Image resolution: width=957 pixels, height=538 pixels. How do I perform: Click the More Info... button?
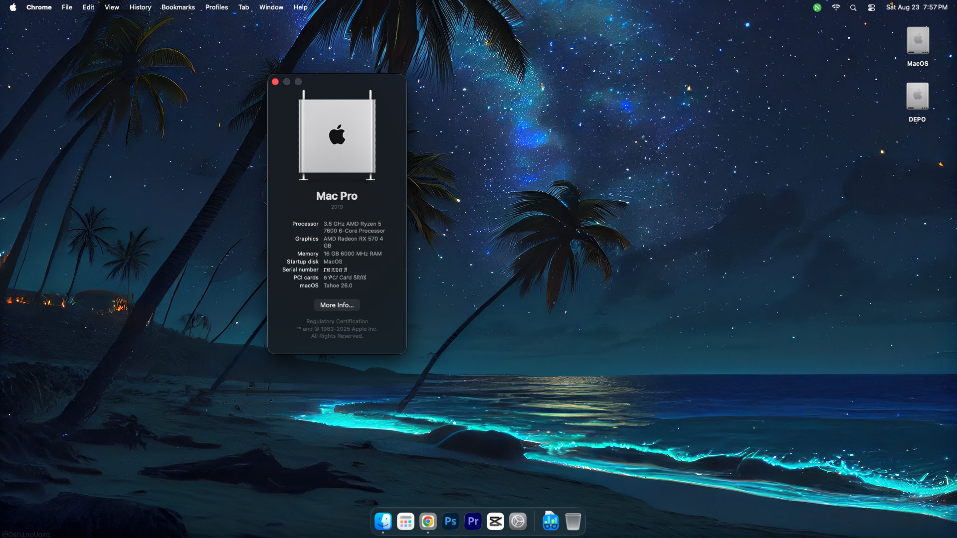coord(337,305)
